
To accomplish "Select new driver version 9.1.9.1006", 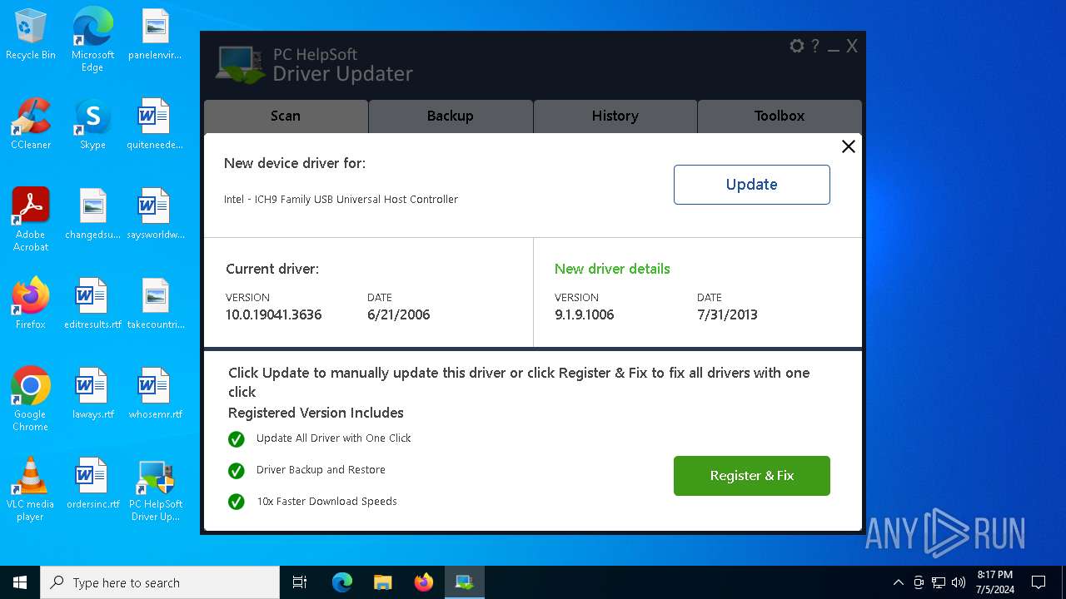I will pyautogui.click(x=585, y=314).
